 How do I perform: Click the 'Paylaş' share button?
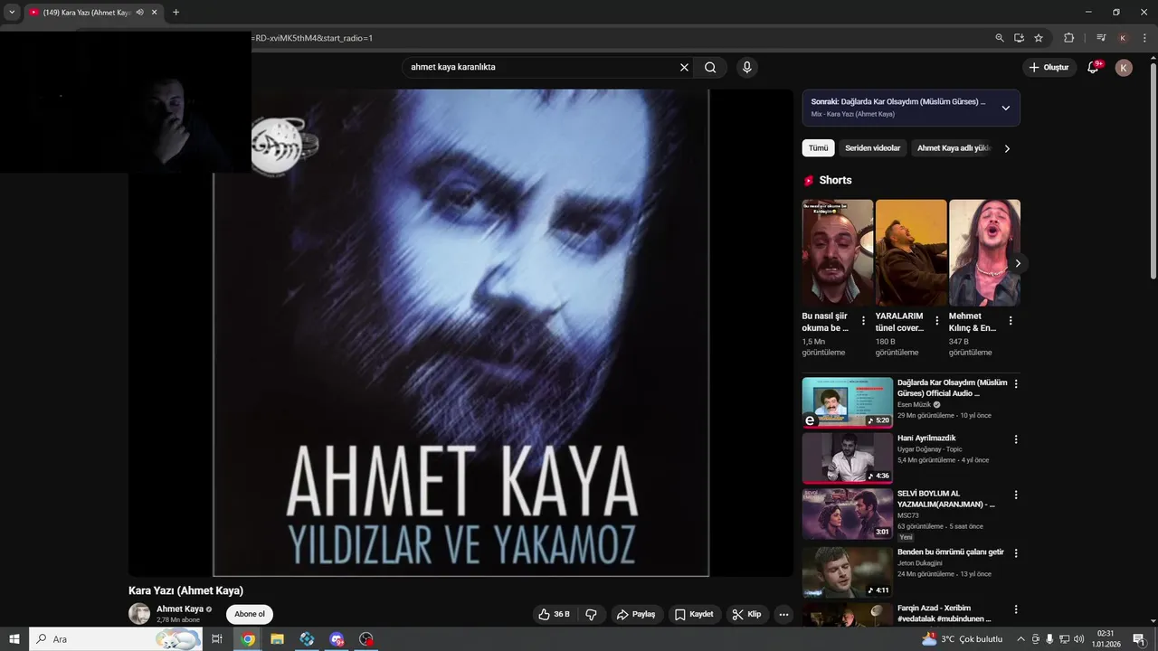click(636, 614)
